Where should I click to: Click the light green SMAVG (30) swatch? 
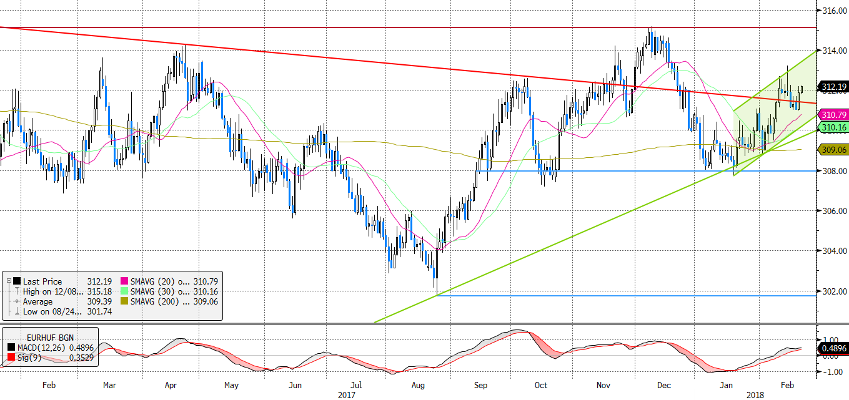point(124,291)
